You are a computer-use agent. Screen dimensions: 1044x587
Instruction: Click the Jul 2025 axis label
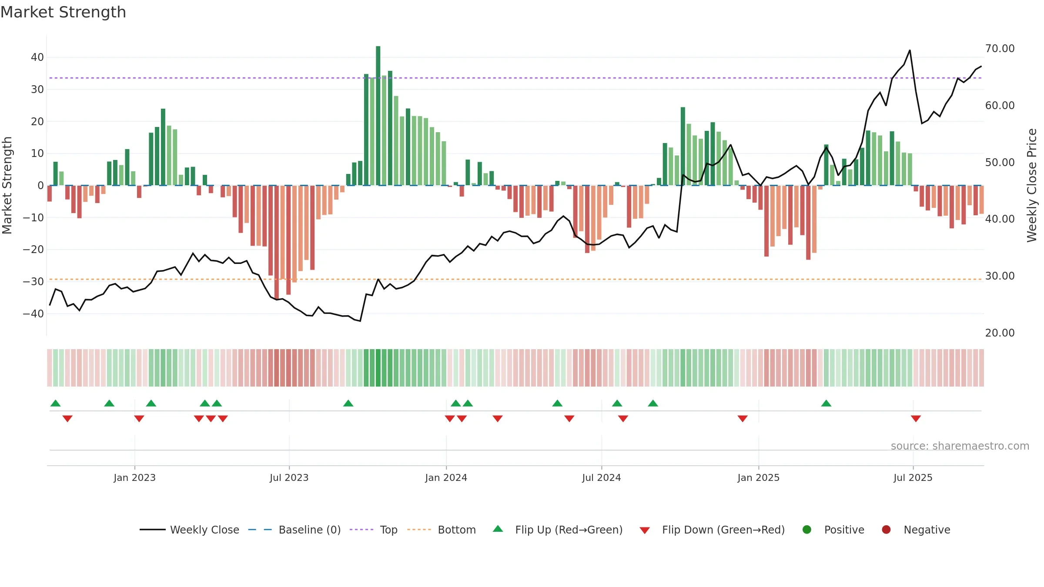pyautogui.click(x=913, y=477)
